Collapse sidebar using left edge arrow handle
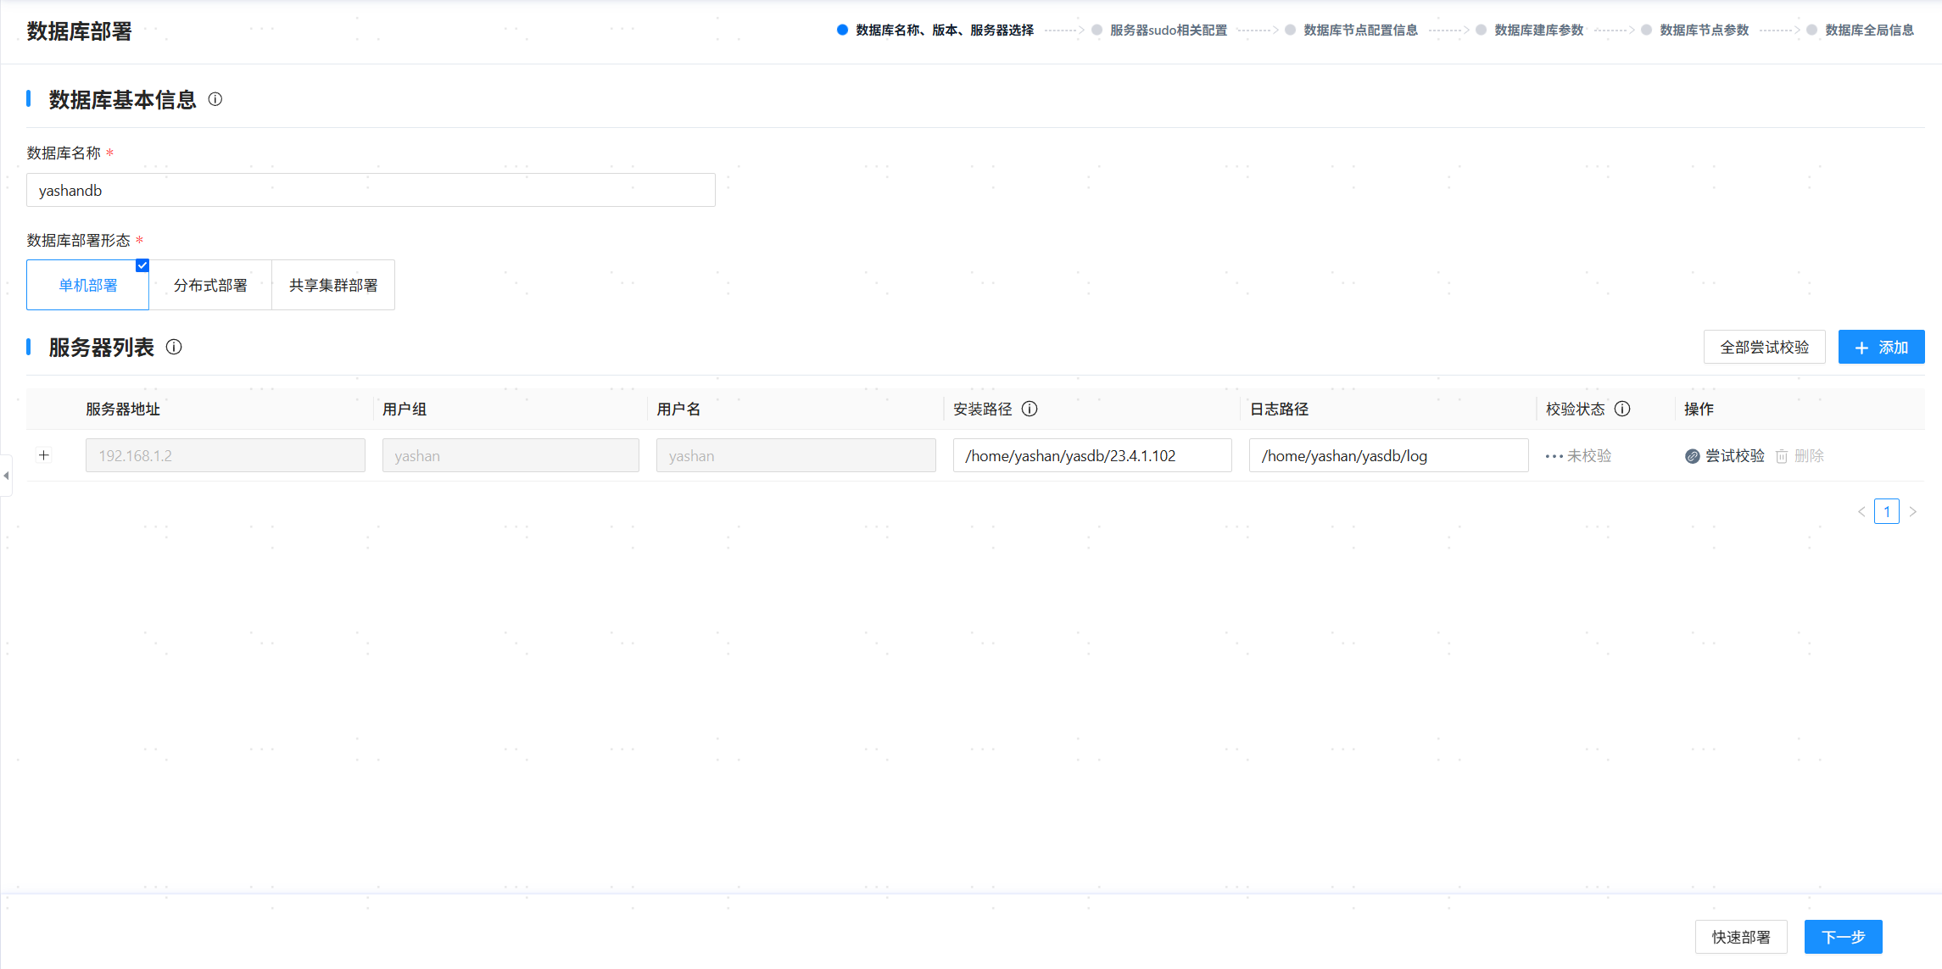 coord(6,476)
